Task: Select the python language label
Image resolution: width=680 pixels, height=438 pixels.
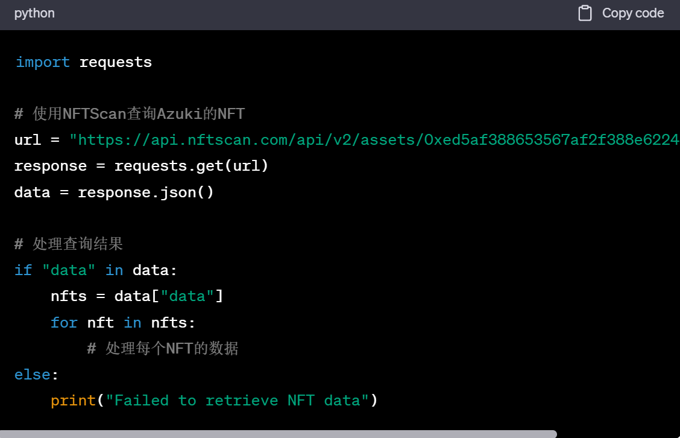Action: click(34, 13)
